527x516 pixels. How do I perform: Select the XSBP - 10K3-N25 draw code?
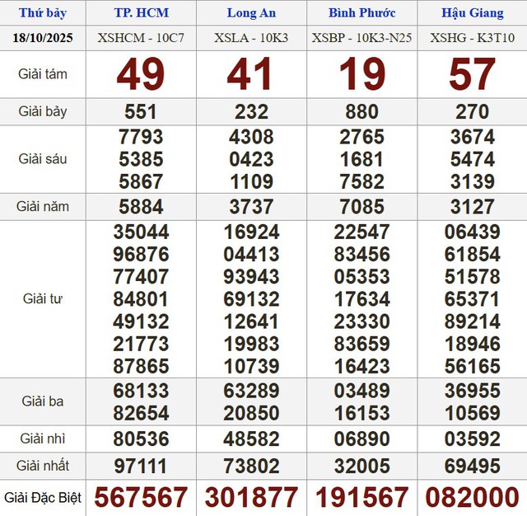361,38
